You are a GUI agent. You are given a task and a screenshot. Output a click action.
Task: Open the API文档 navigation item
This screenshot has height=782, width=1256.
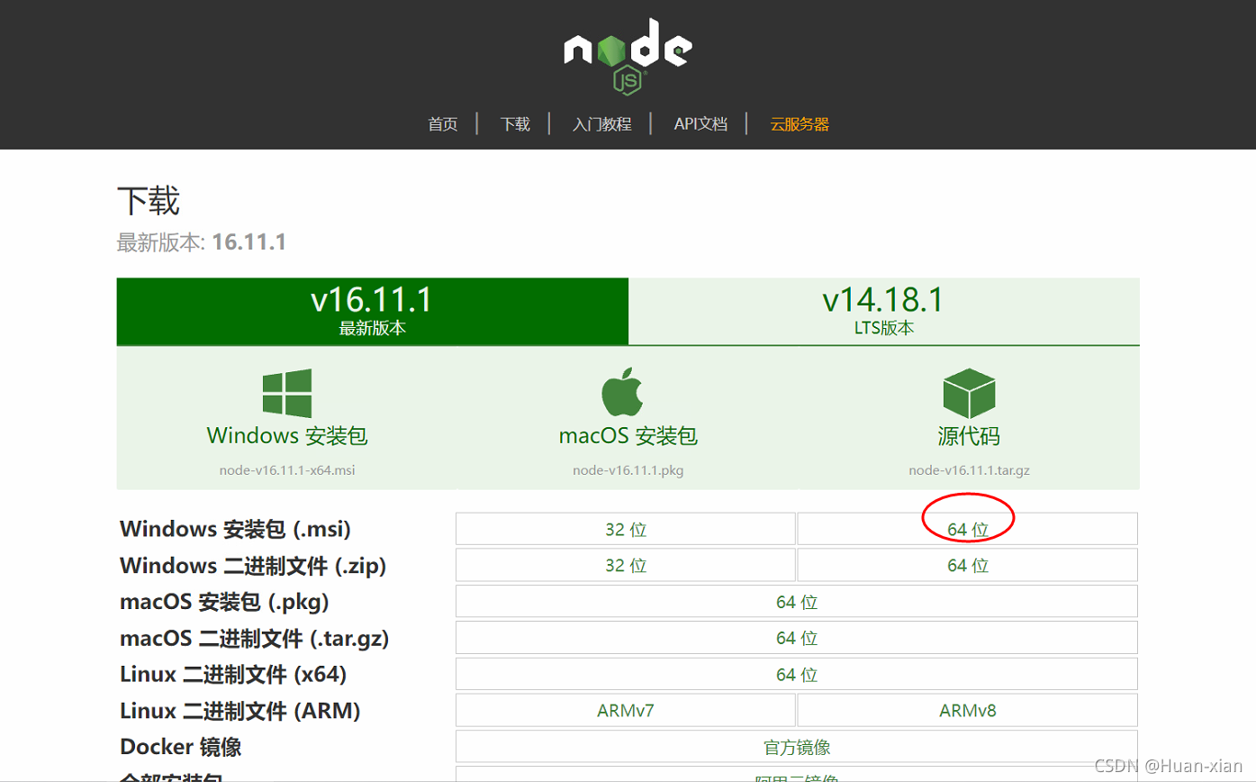[x=700, y=123]
